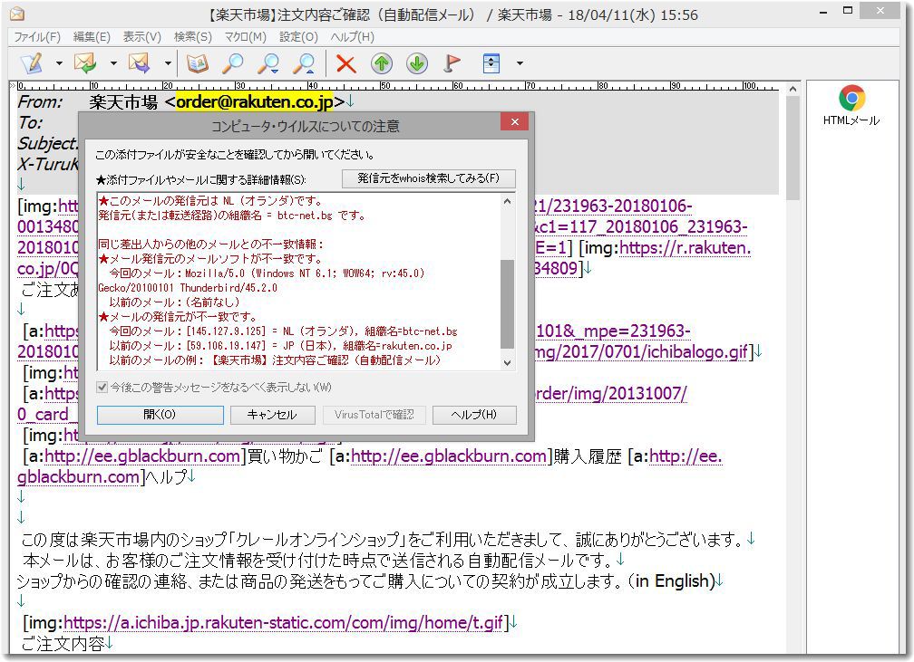Image resolution: width=914 pixels, height=662 pixels.
Task: Expand the dropdown next to the forward icon
Action: pyautogui.click(x=167, y=62)
